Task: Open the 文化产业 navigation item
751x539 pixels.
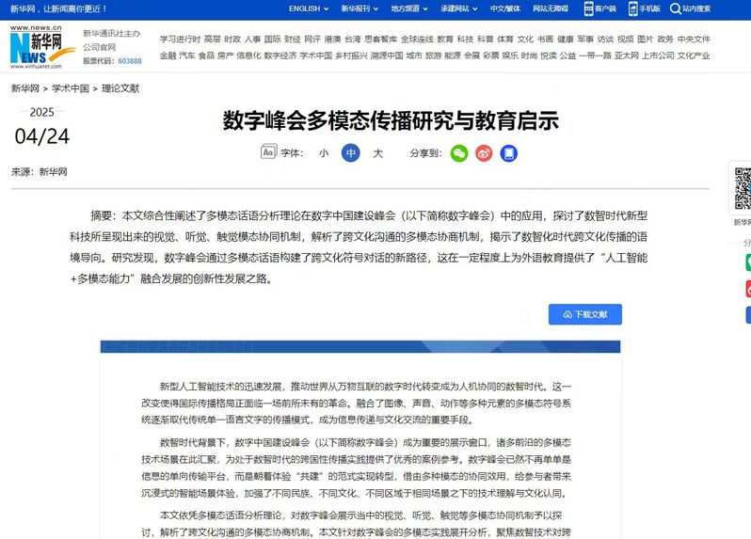Action: click(694, 55)
